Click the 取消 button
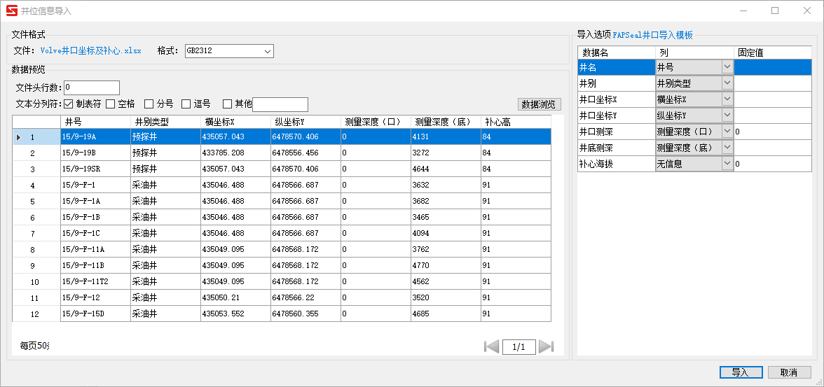824x387 pixels. click(789, 372)
